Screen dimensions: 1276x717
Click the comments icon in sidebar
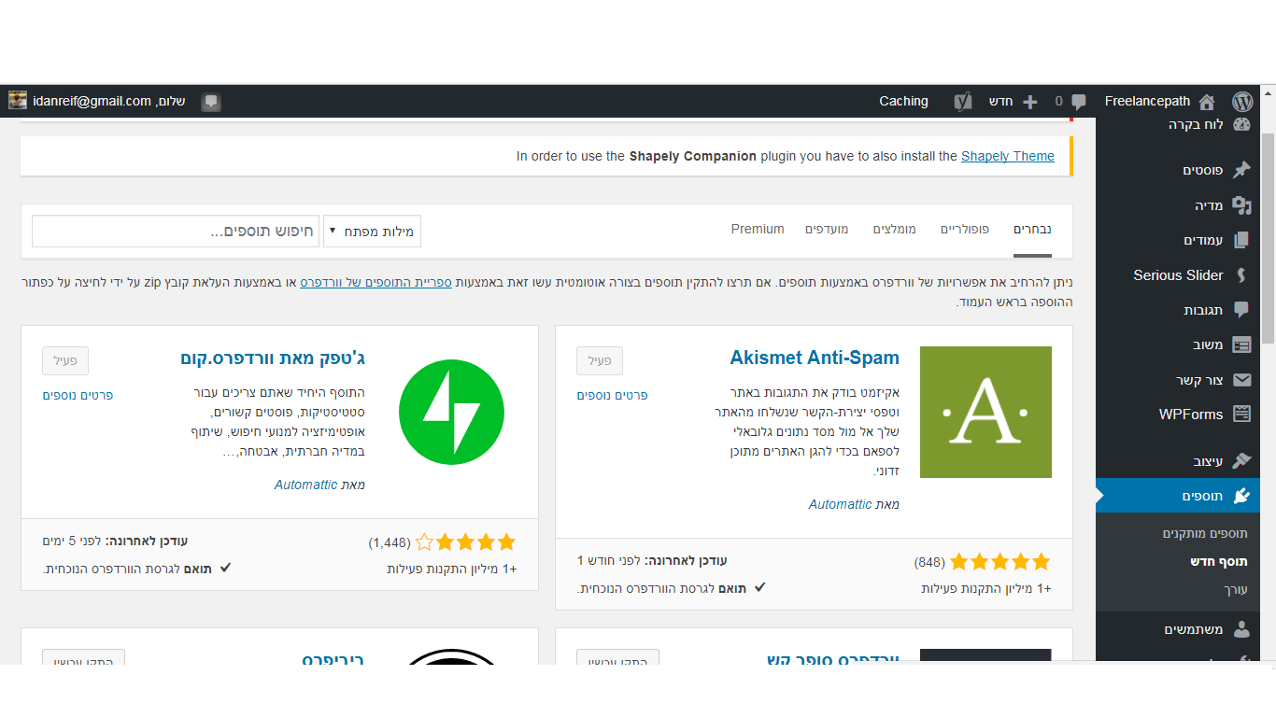pyautogui.click(x=1241, y=310)
